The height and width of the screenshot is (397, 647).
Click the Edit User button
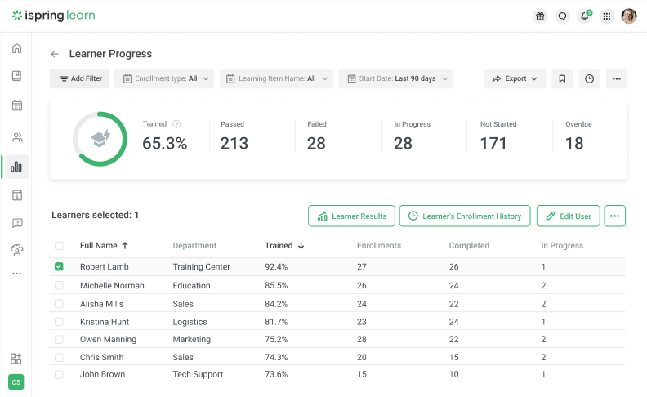point(569,216)
